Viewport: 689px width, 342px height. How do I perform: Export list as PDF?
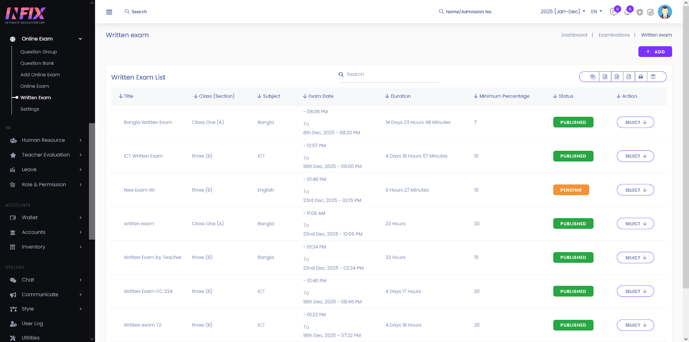(629, 77)
